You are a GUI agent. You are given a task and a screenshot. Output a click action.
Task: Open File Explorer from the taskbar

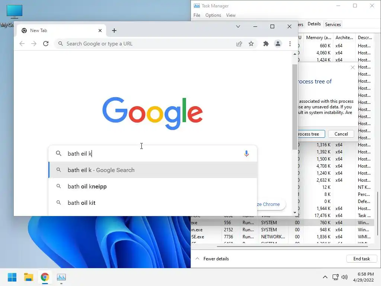coord(28,277)
